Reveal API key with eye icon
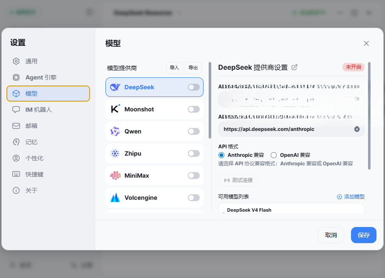This screenshot has width=385, height=278. coord(357,99)
